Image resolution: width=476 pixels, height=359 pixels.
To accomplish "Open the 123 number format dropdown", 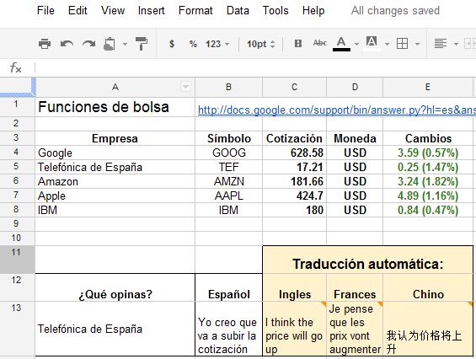I will pos(217,44).
